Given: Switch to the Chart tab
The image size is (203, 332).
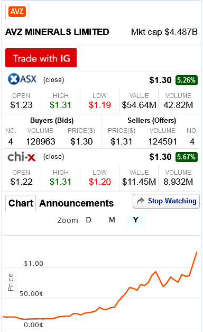Looking at the screenshot, I should 21,203.
